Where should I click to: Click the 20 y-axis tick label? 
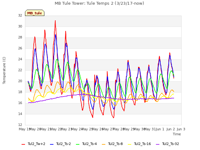click(20, 81)
